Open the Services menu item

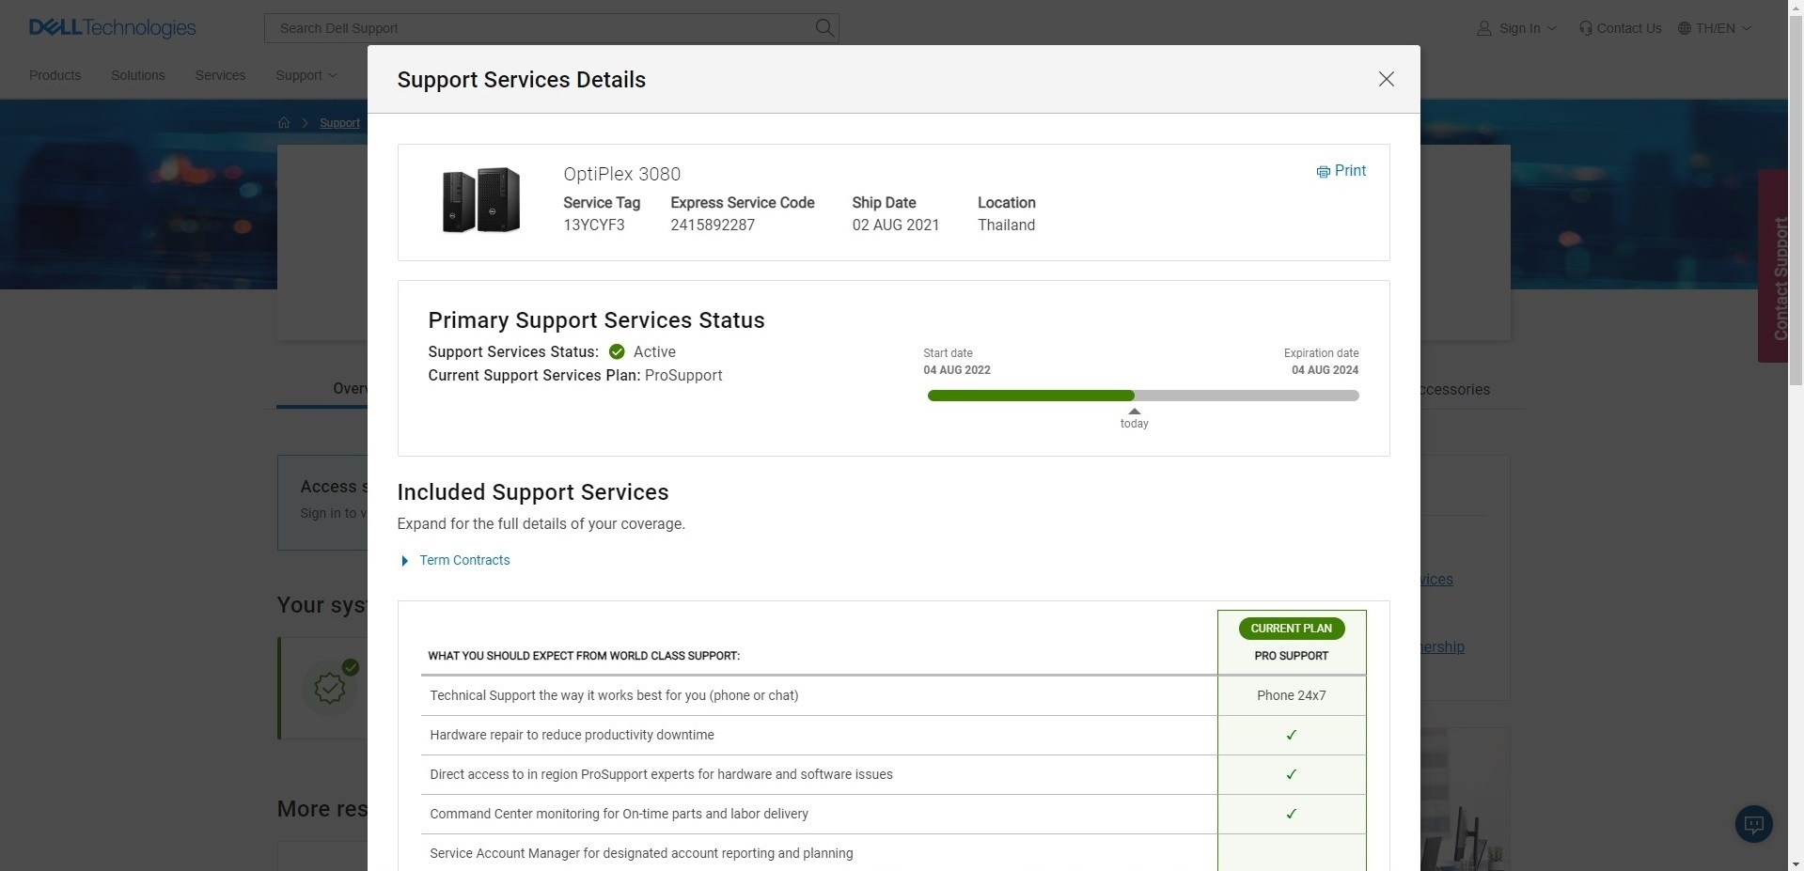[x=220, y=75]
